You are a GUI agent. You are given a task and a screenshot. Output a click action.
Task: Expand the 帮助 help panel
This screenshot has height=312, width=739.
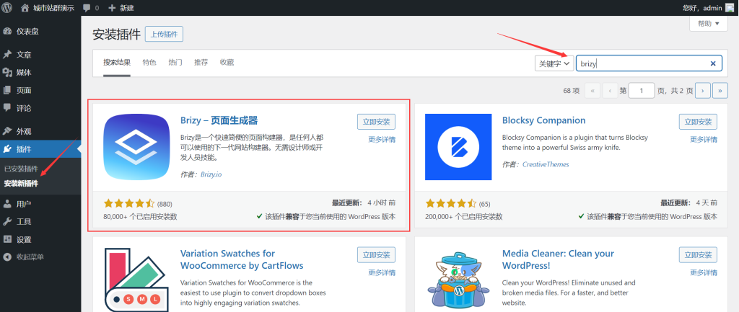pyautogui.click(x=708, y=24)
